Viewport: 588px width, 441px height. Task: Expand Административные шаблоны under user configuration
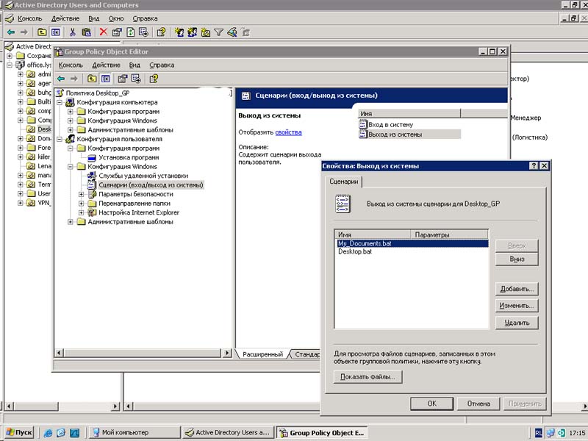70,222
